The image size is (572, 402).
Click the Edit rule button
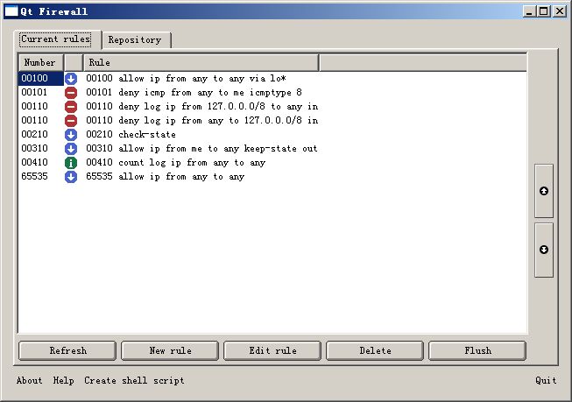[x=272, y=350]
